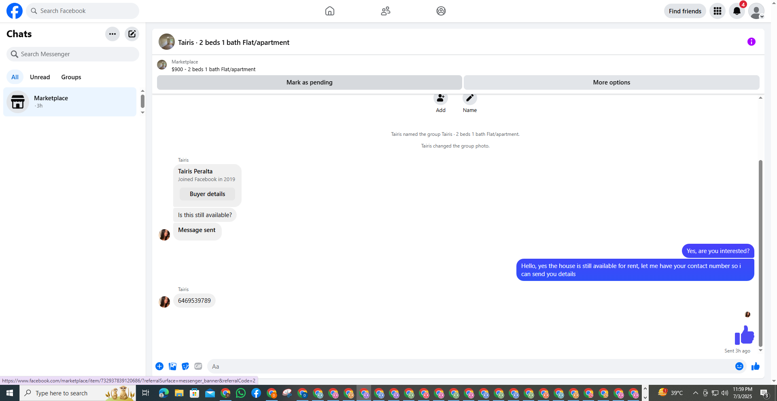The width and height of the screenshot is (777, 401).
Task: Open the Facebook app in the taskbar
Action: click(256, 393)
